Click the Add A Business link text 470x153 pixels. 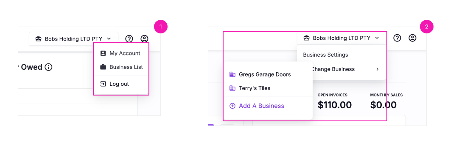click(x=261, y=106)
